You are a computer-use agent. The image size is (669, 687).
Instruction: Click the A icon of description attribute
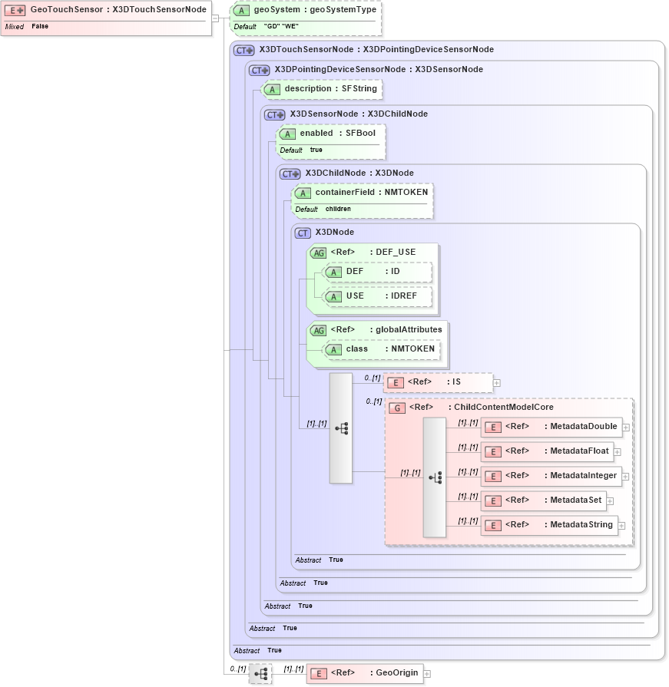point(272,89)
